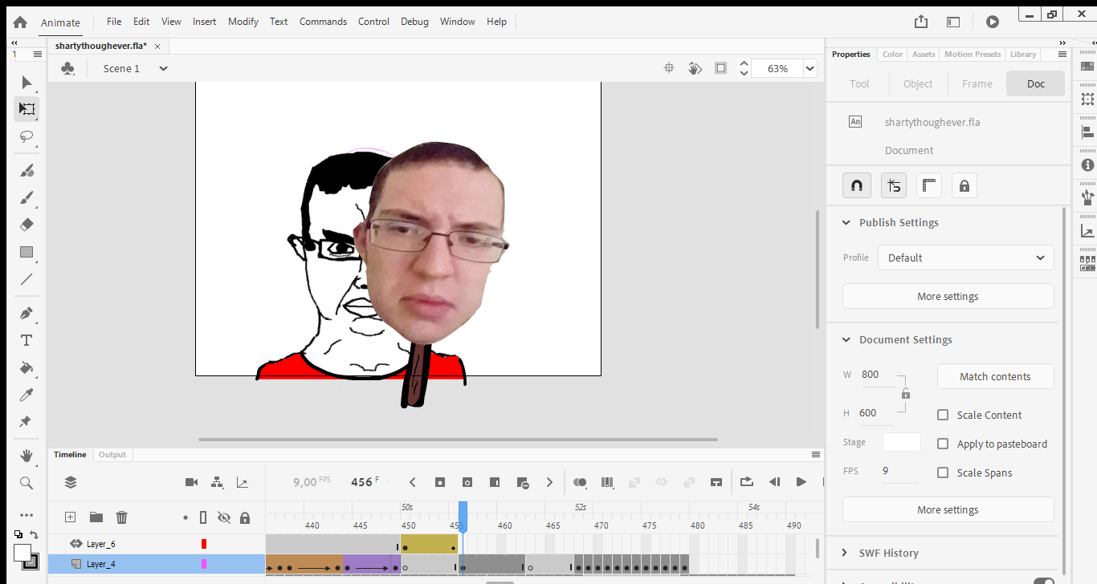Check the Scale Content checkbox
This screenshot has height=584, width=1097.
(x=944, y=415)
